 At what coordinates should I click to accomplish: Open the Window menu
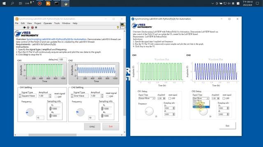point(66,23)
